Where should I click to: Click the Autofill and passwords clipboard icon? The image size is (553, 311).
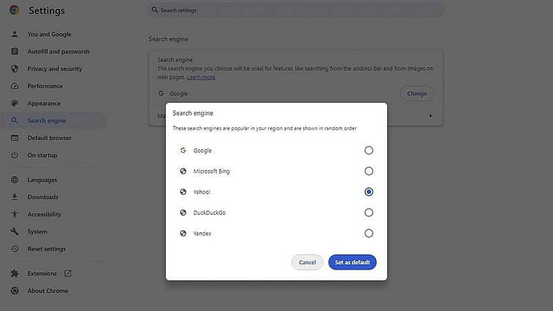[x=15, y=51]
